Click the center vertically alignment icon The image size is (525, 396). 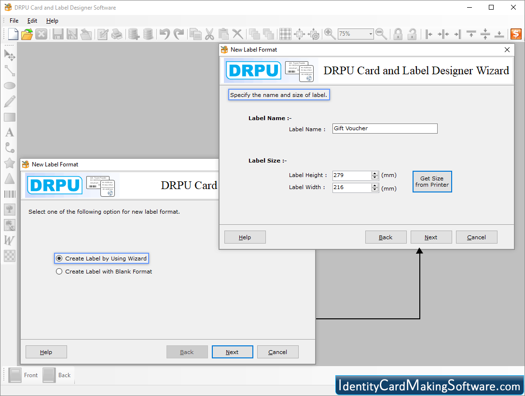tap(485, 34)
